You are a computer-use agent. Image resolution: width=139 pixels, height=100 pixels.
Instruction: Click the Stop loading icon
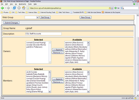pyautogui.click(x=19, y=8)
